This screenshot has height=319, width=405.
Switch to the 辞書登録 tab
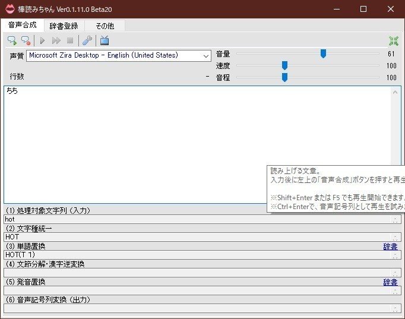tap(64, 26)
